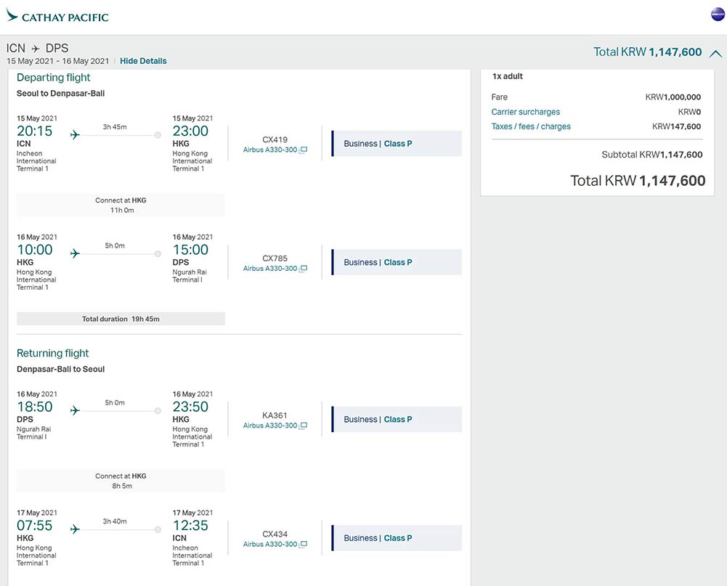Click the Cathay Pacific logo
This screenshot has height=586, width=727.
click(57, 16)
